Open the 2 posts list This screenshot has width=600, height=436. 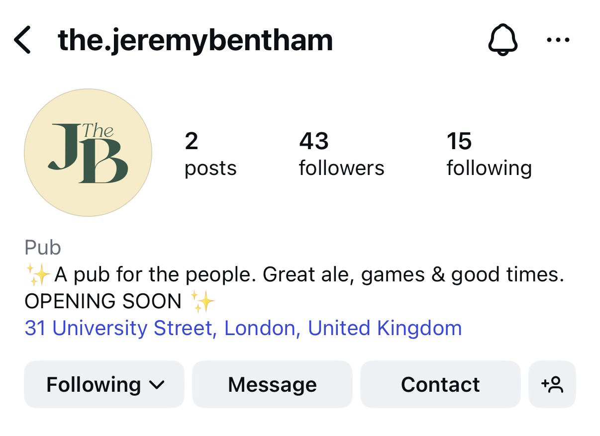pyautogui.click(x=210, y=154)
